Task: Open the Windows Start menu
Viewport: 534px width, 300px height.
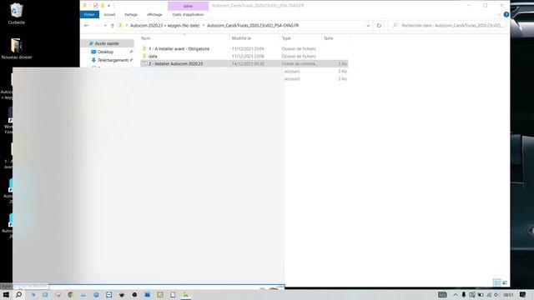Action: point(6,294)
